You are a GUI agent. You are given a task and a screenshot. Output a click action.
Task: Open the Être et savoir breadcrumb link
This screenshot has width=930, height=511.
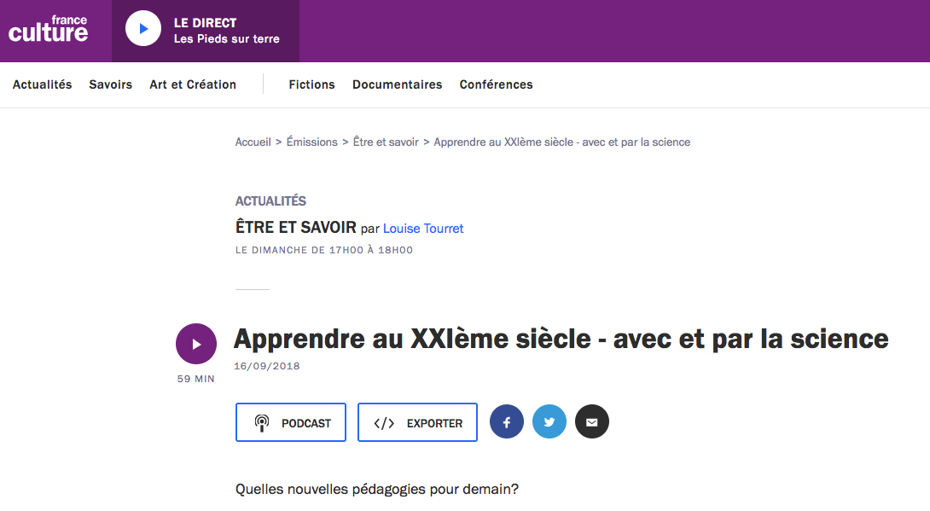click(x=386, y=142)
